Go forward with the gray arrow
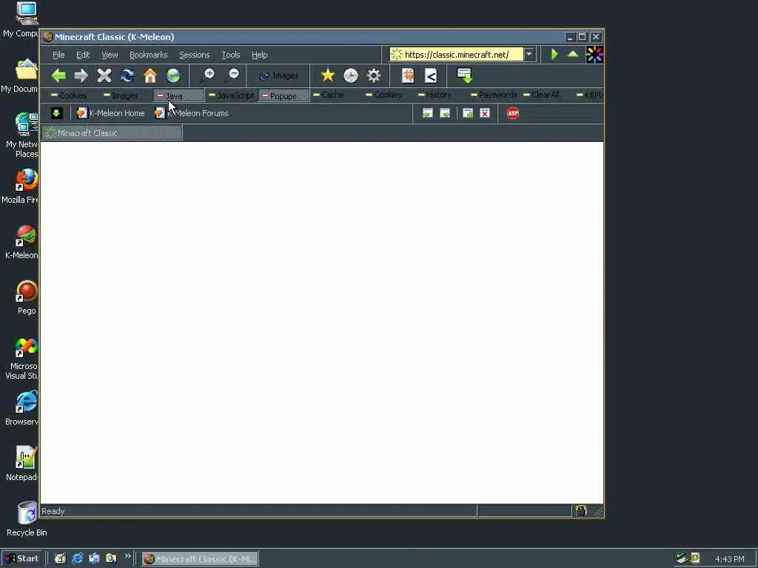The width and height of the screenshot is (758, 568). [81, 75]
